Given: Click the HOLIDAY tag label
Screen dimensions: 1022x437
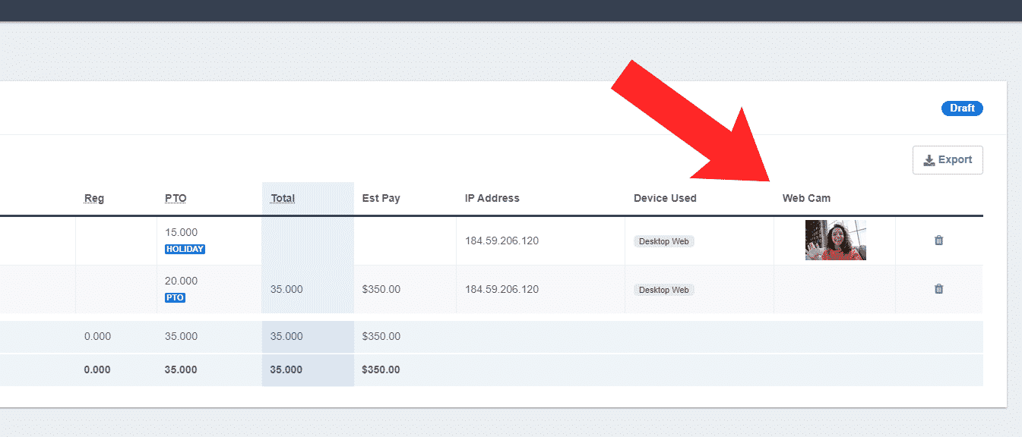Looking at the screenshot, I should click(x=185, y=249).
